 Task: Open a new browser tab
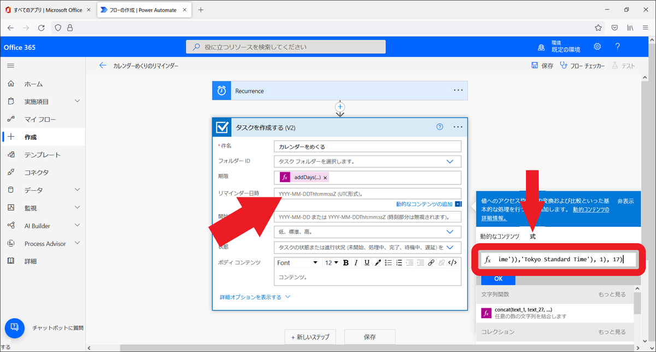pyautogui.click(x=201, y=10)
